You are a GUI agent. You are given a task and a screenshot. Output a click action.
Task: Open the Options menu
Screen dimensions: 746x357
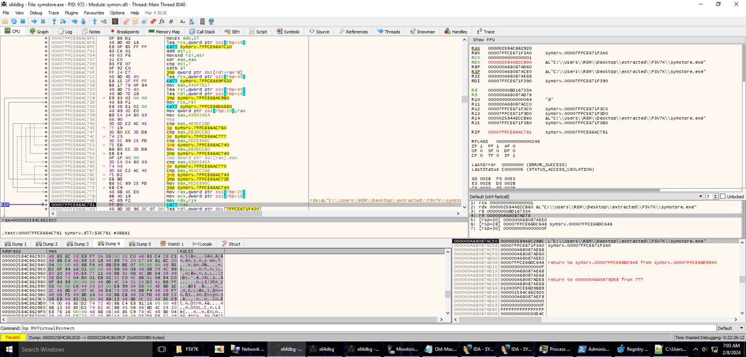[x=117, y=12]
